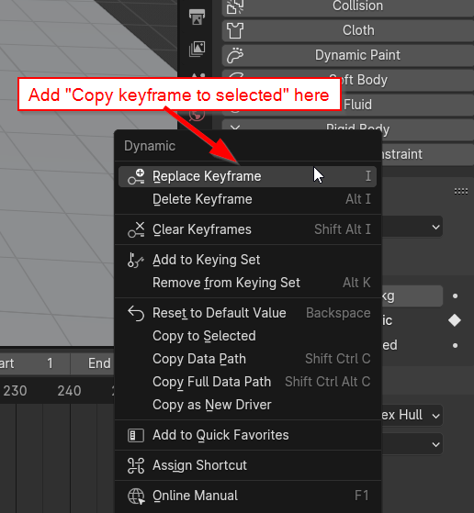The height and width of the screenshot is (513, 474).
Task: Choose Remove from Keying Set
Action: [x=247, y=283]
